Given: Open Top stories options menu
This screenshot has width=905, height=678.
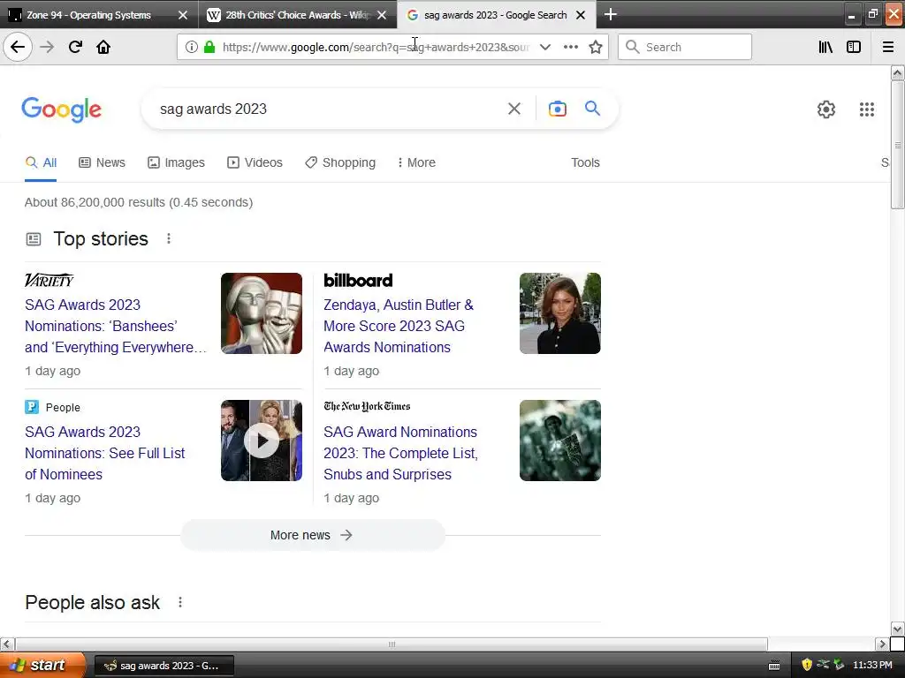Looking at the screenshot, I should click(x=169, y=238).
